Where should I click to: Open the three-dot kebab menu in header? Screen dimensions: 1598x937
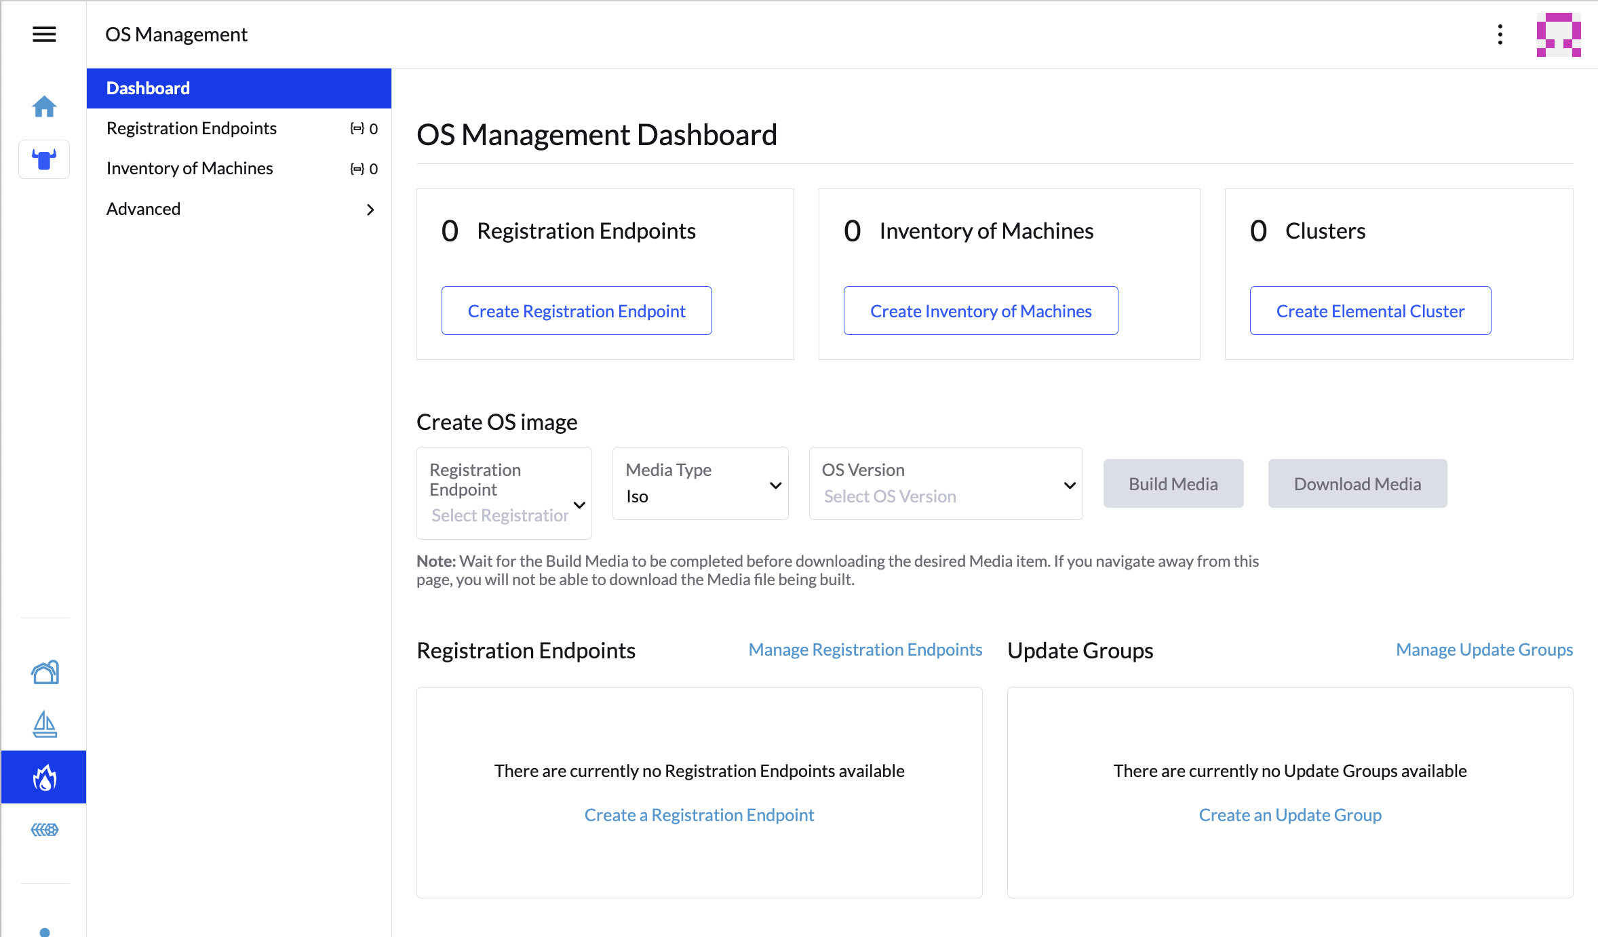tap(1500, 34)
